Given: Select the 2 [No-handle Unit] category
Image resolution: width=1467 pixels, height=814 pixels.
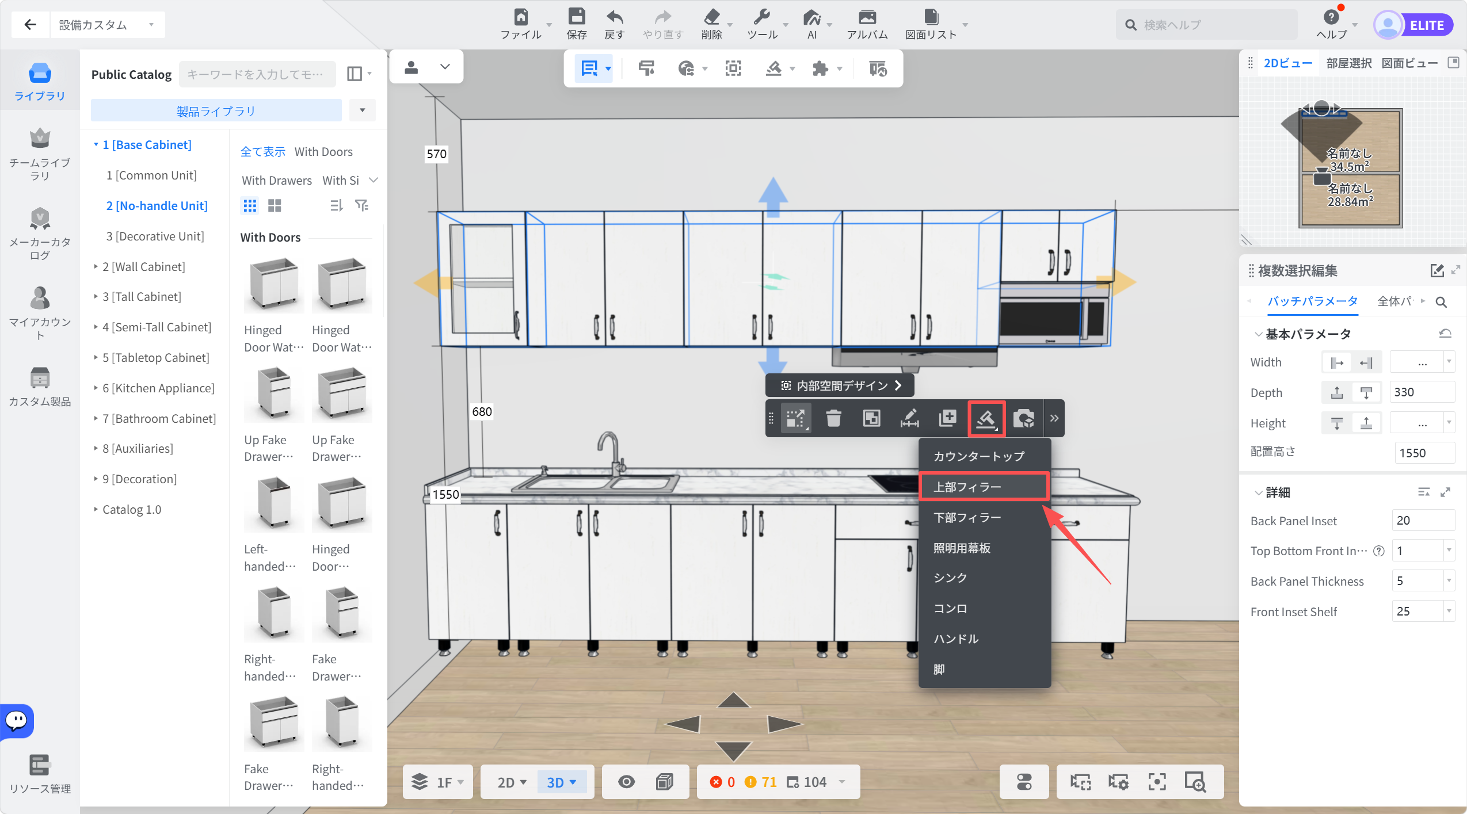Looking at the screenshot, I should click(157, 205).
